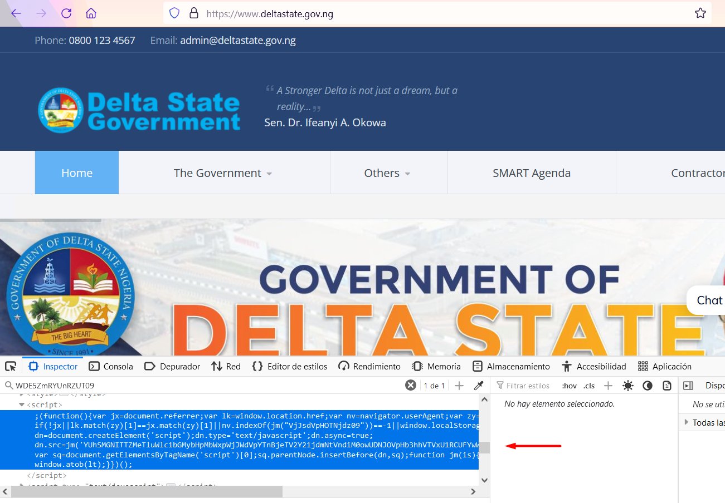Click the browser forward arrow
This screenshot has height=503, width=725.
41,13
